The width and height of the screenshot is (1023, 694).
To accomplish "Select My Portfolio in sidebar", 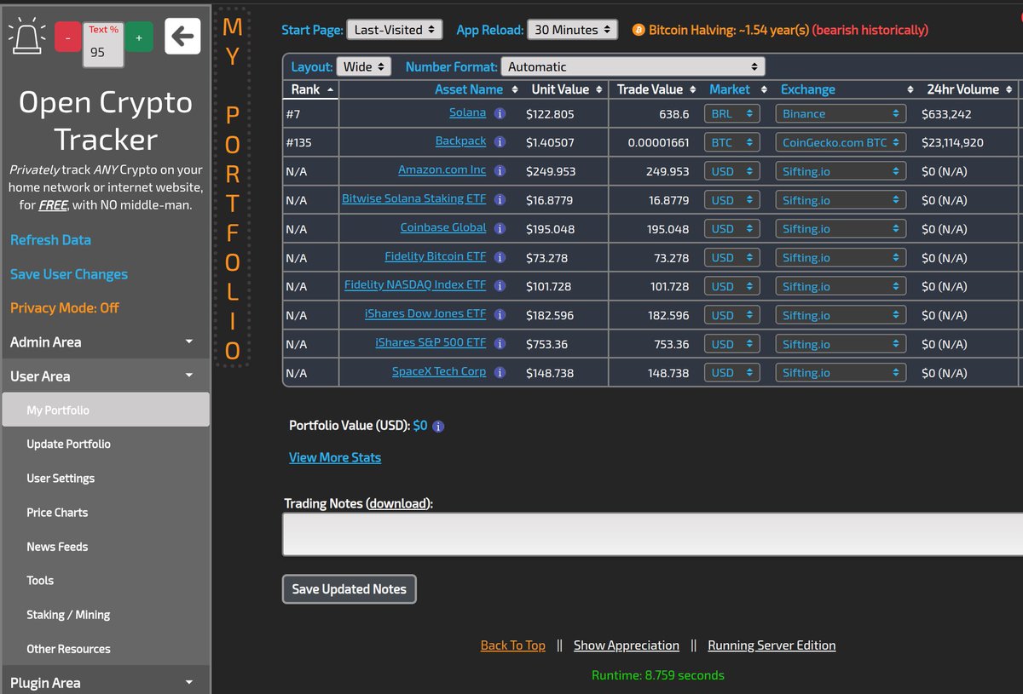I will tap(105, 410).
